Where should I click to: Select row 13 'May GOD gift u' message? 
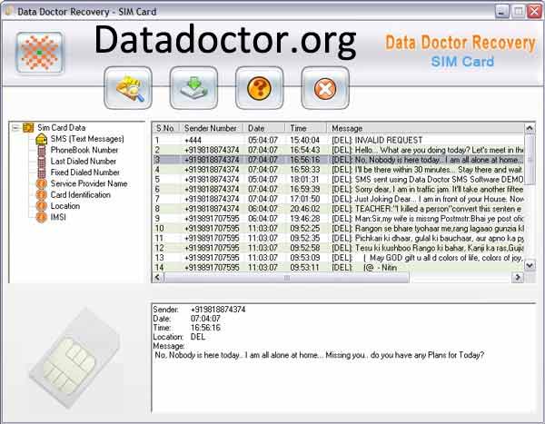[338, 258]
